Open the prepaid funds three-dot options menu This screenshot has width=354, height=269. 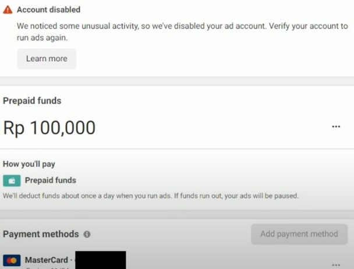tap(336, 126)
